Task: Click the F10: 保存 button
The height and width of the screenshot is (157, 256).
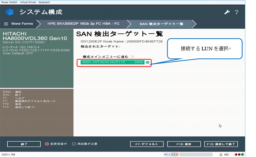Action: coord(184,144)
